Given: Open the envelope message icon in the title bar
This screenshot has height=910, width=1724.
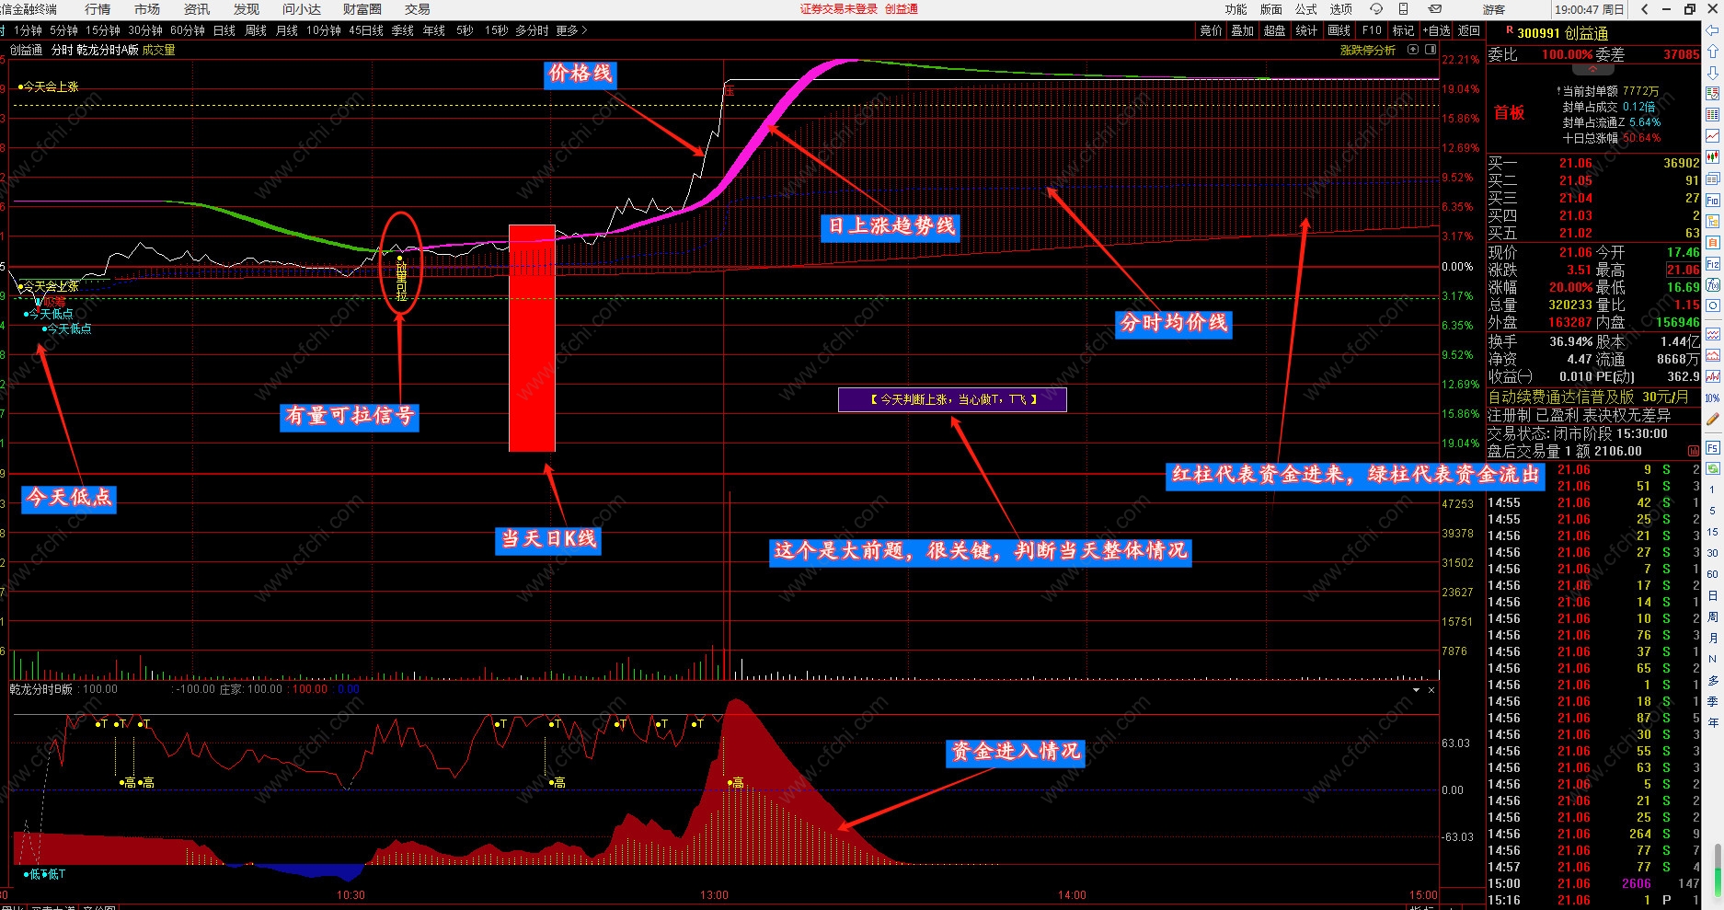Looking at the screenshot, I should [x=1434, y=9].
